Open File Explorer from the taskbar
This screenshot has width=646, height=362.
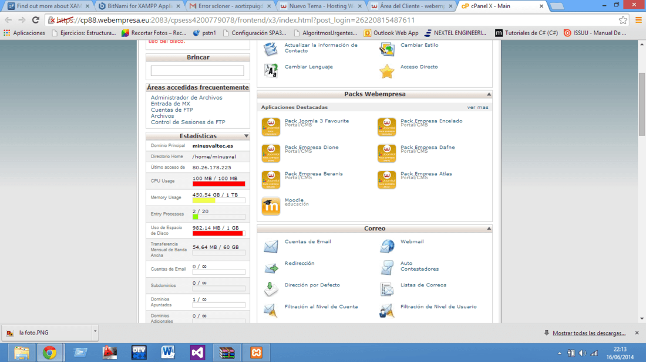click(x=21, y=353)
